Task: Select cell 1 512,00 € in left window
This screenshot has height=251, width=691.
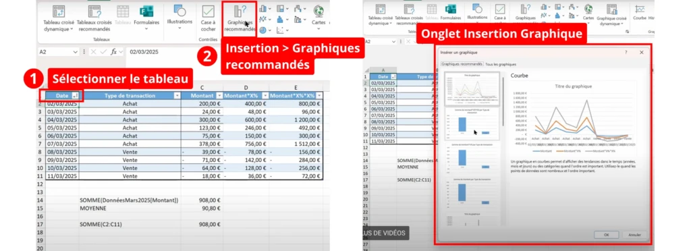Action: pyautogui.click(x=296, y=144)
